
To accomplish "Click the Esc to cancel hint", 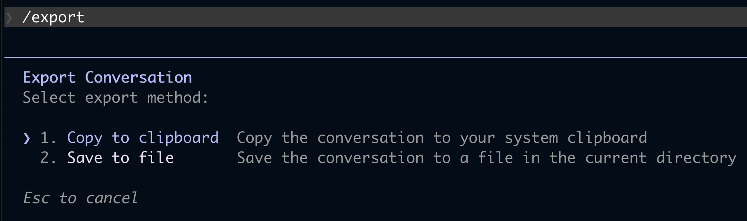I will point(80,198).
